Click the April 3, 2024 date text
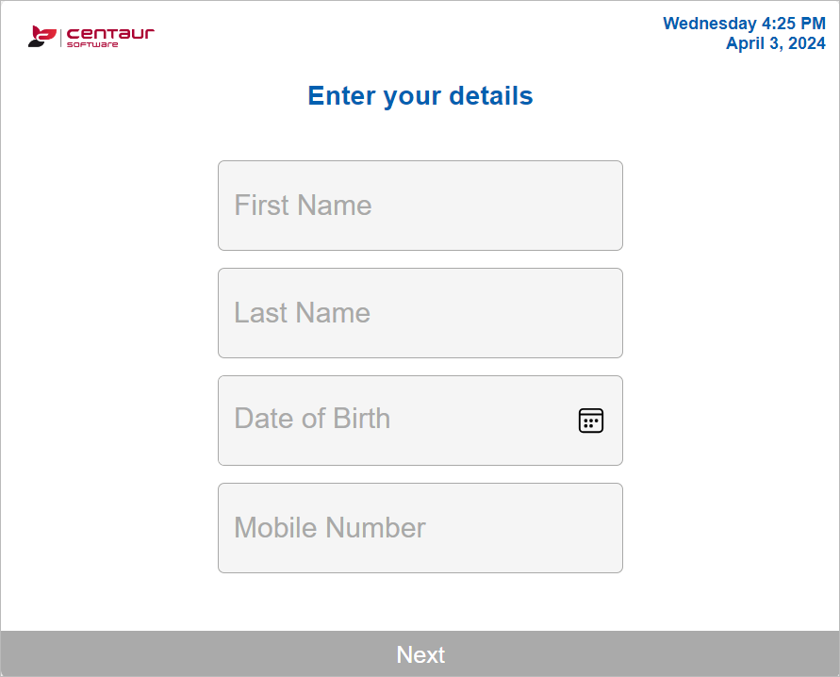Image resolution: width=840 pixels, height=677 pixels. coord(775,43)
